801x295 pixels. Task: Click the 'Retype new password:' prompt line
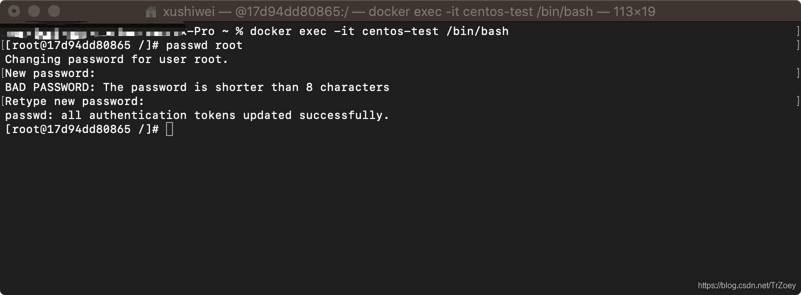tap(73, 101)
